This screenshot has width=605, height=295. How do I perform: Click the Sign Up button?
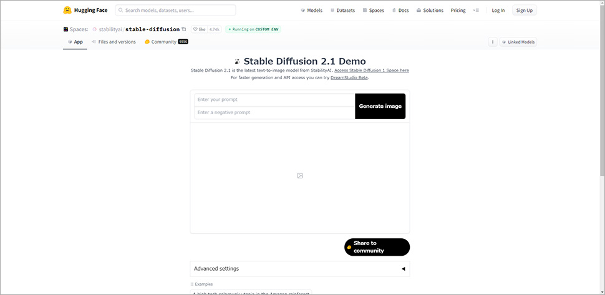pos(525,11)
